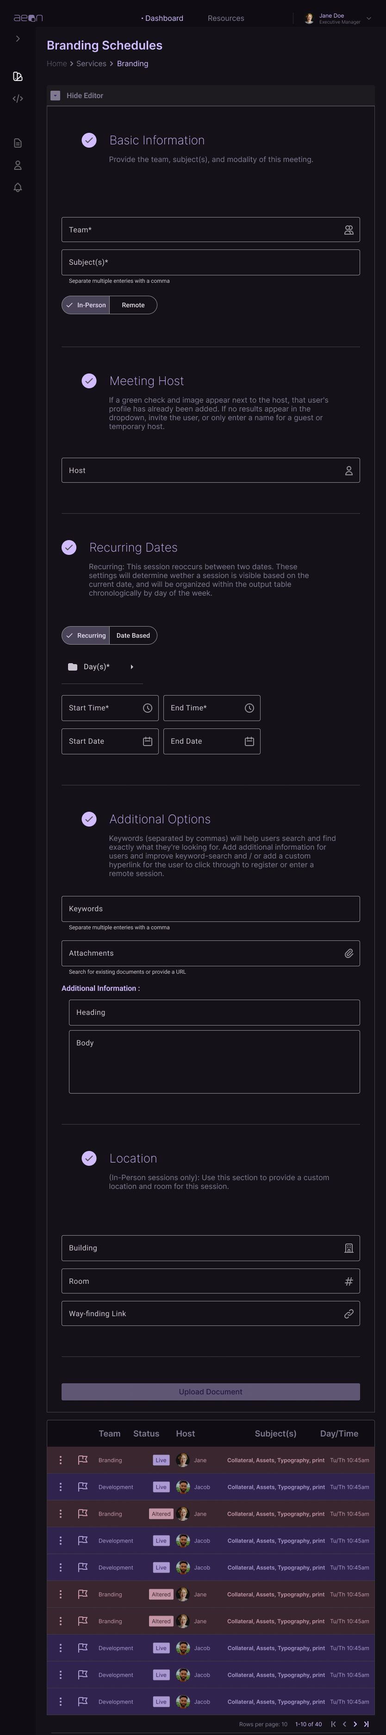Open the branding swatch sidebar icon
Viewport: 386px width, 1735px height.
(x=18, y=76)
